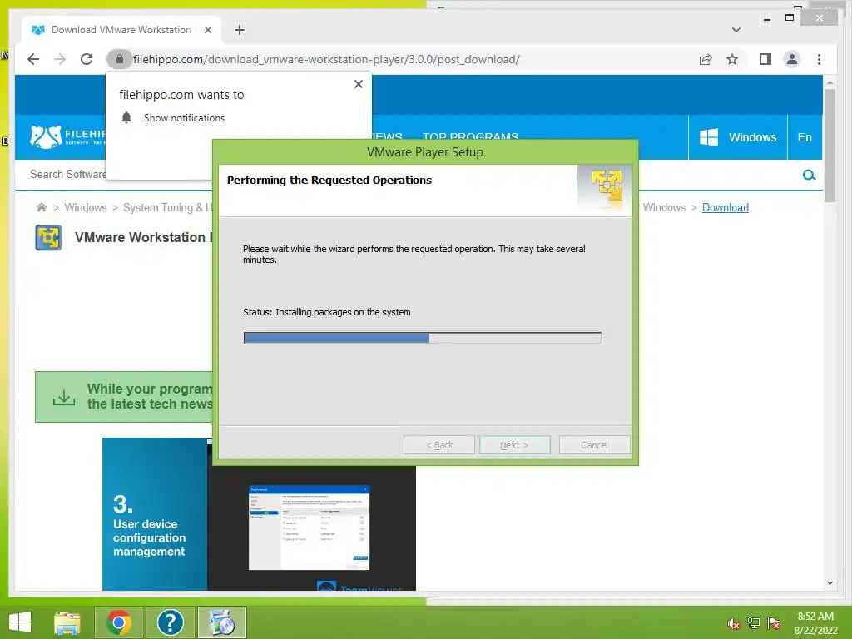Click the bell Show notifications icon

coord(126,118)
